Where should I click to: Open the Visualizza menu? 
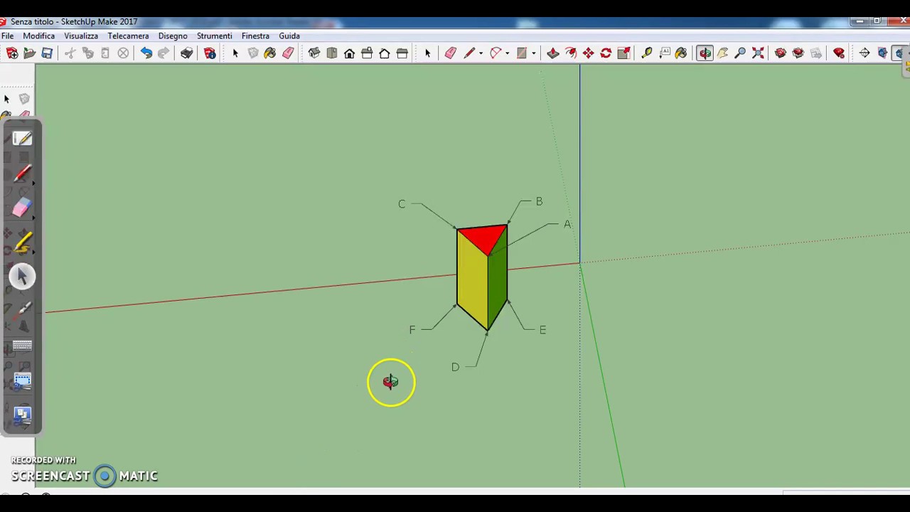[81, 36]
